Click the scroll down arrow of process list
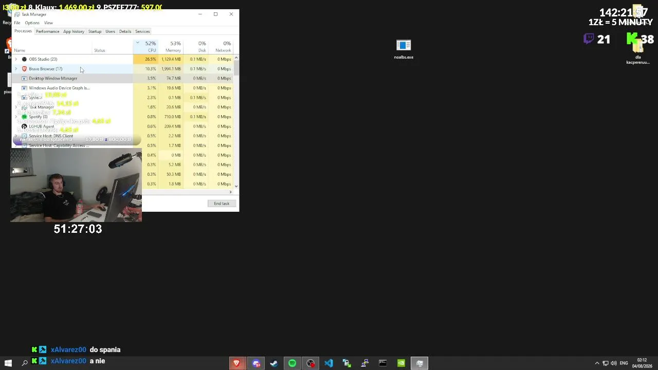 [x=236, y=186]
